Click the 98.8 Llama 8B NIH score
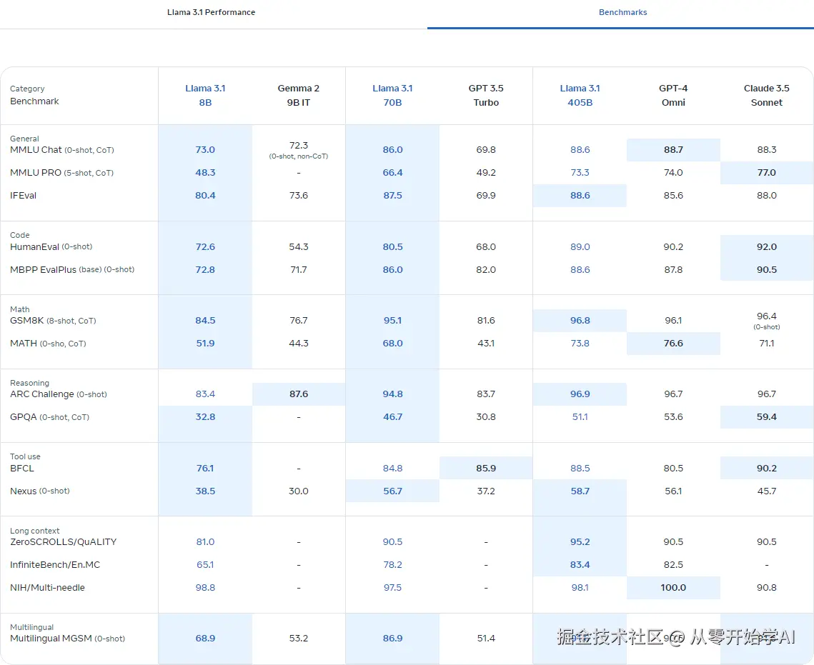Image resolution: width=814 pixels, height=665 pixels. coord(205,588)
